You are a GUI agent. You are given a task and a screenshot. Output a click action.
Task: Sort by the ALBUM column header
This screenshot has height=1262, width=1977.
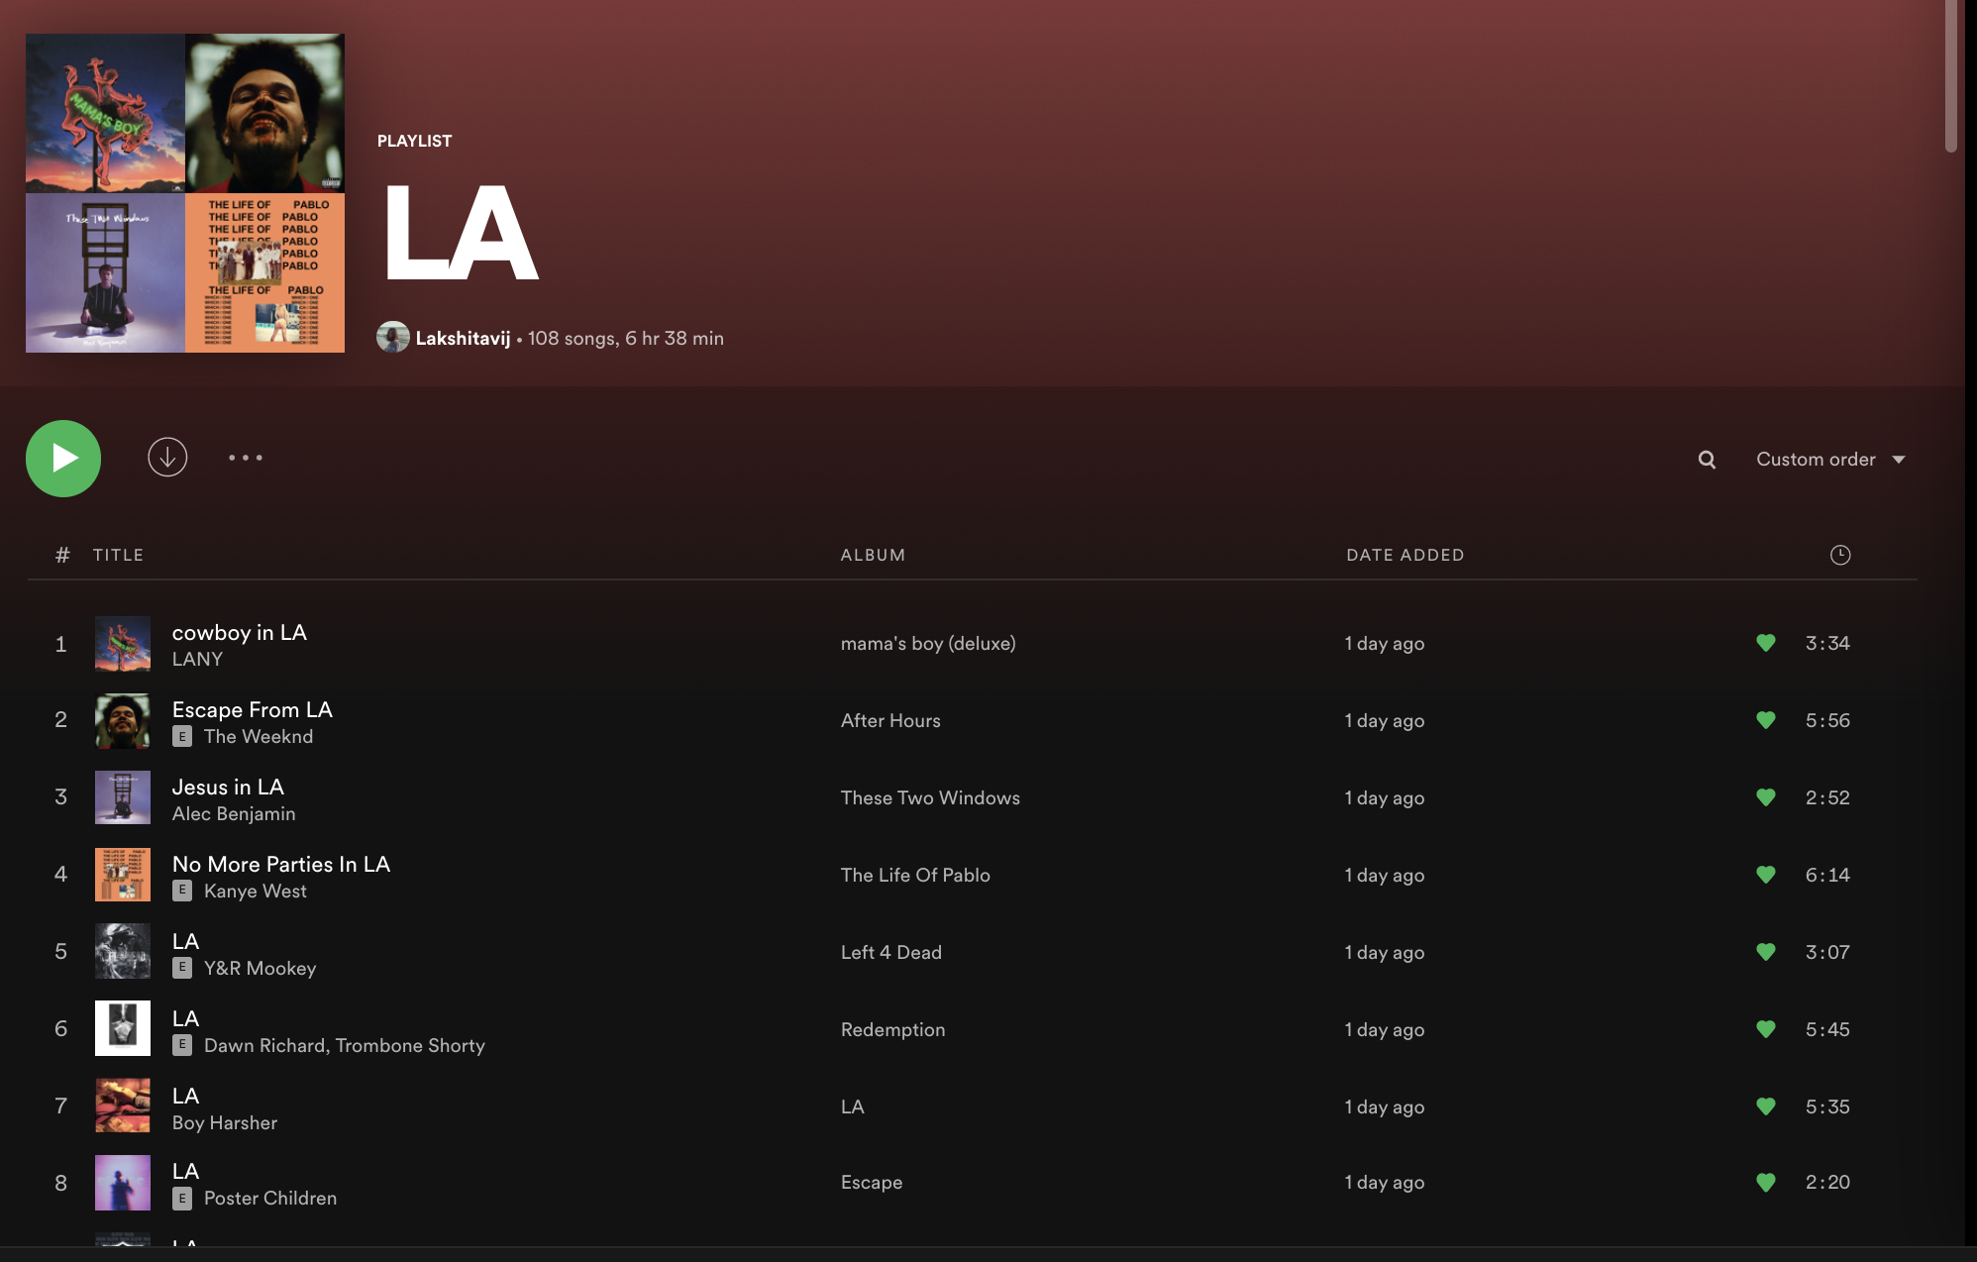click(x=873, y=555)
